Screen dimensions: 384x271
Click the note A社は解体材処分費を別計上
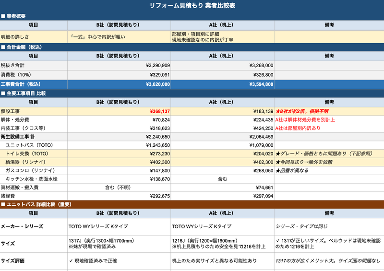[x=305, y=119]
